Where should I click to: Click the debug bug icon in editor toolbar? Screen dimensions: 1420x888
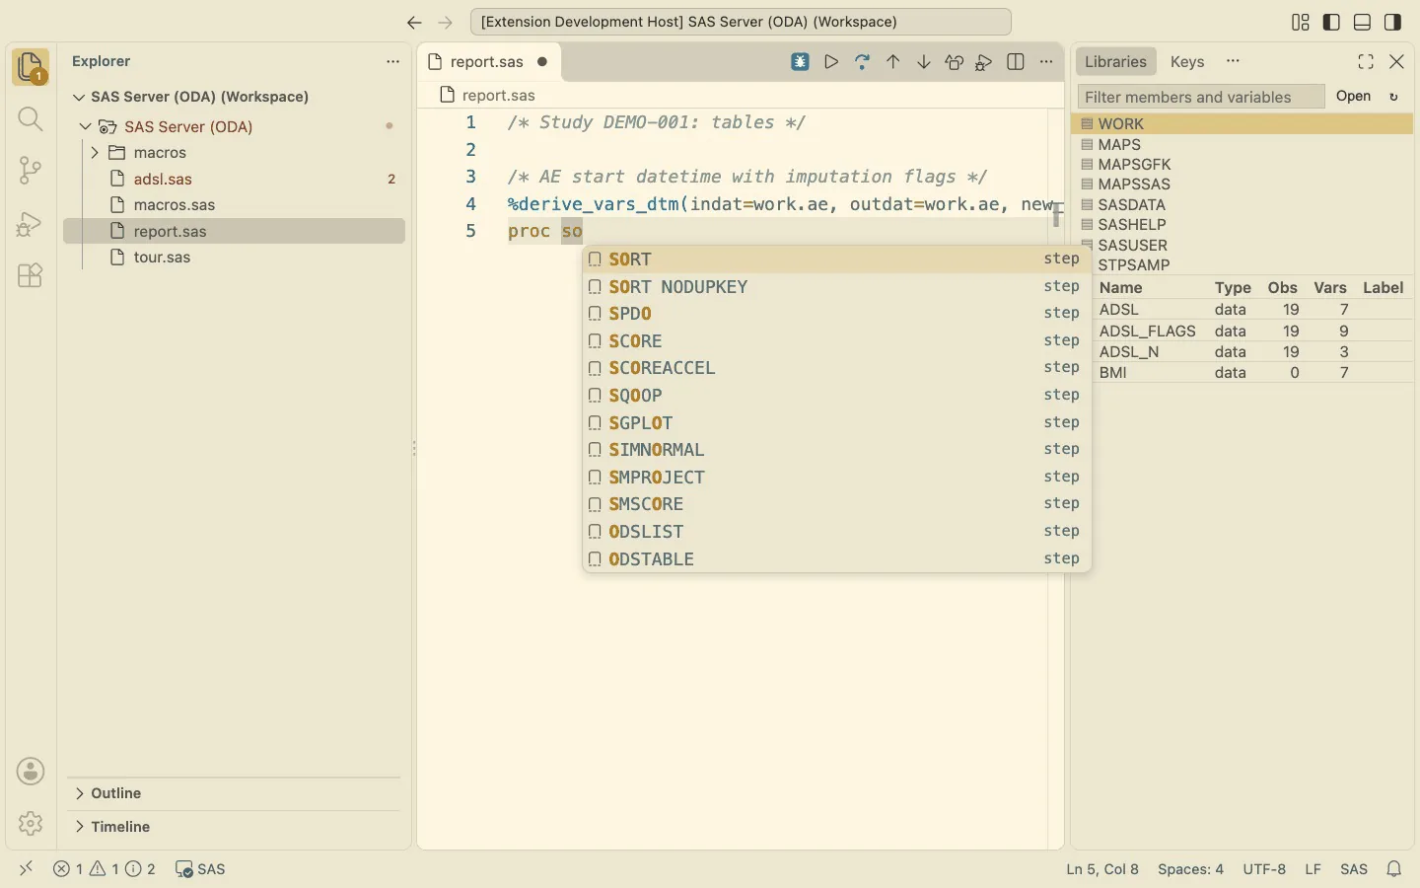[801, 62]
